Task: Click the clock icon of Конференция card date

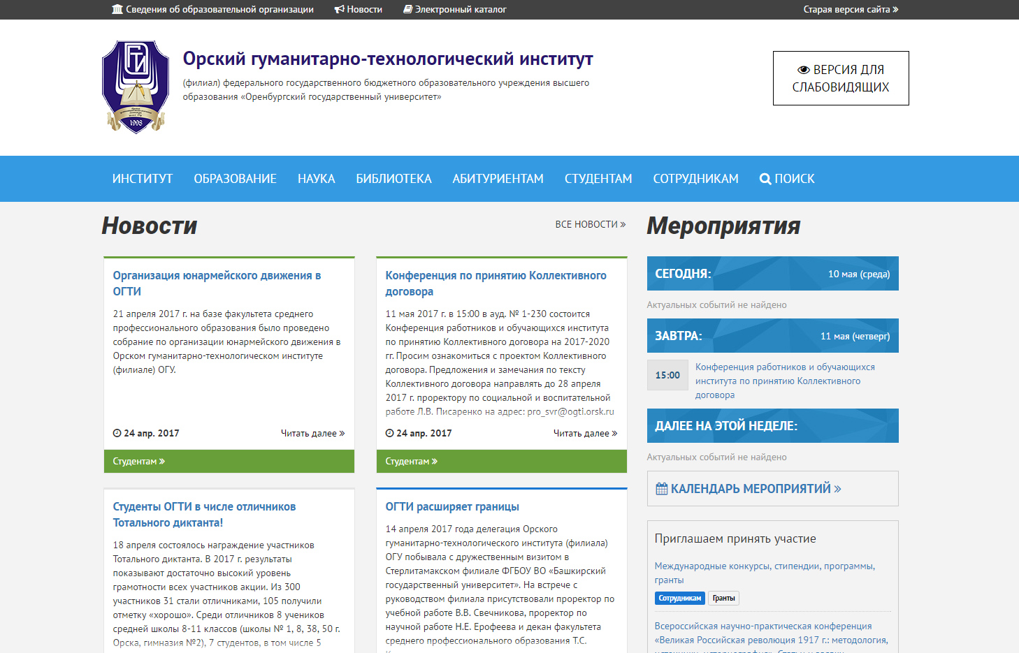Action: click(390, 433)
